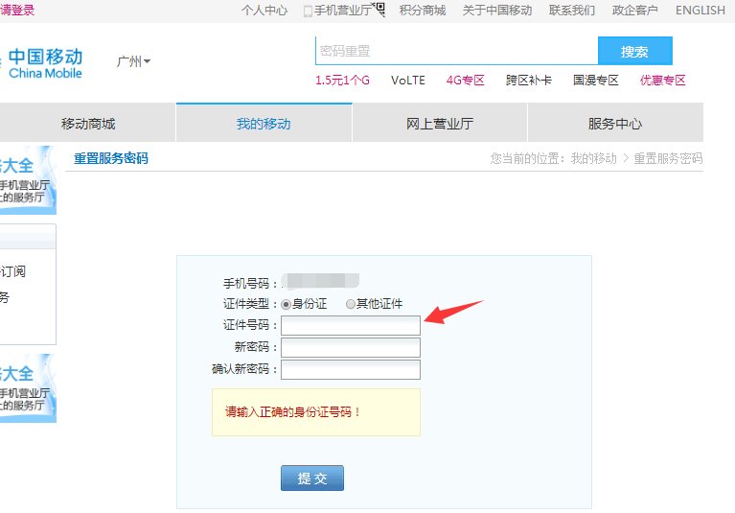Click the 重置服务密码 page heading

pos(111,158)
